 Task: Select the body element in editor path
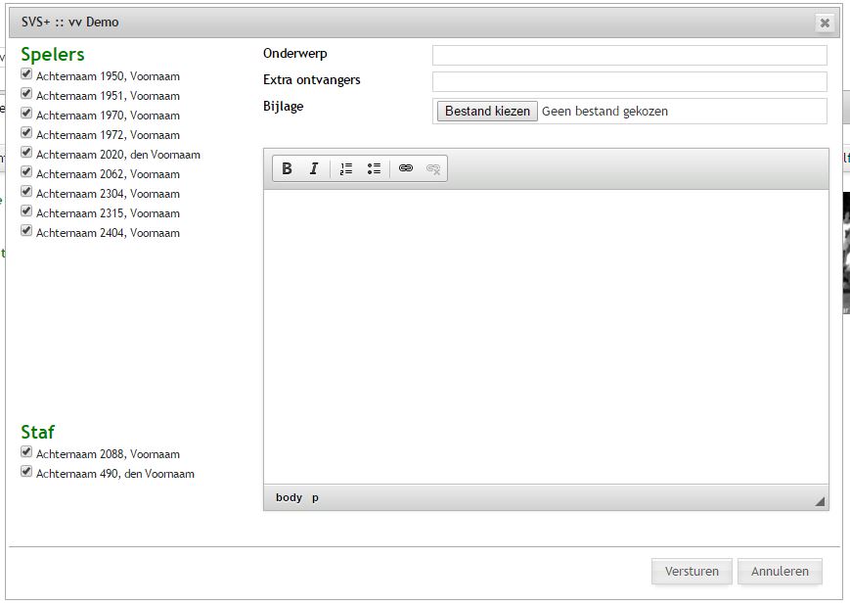pos(289,497)
